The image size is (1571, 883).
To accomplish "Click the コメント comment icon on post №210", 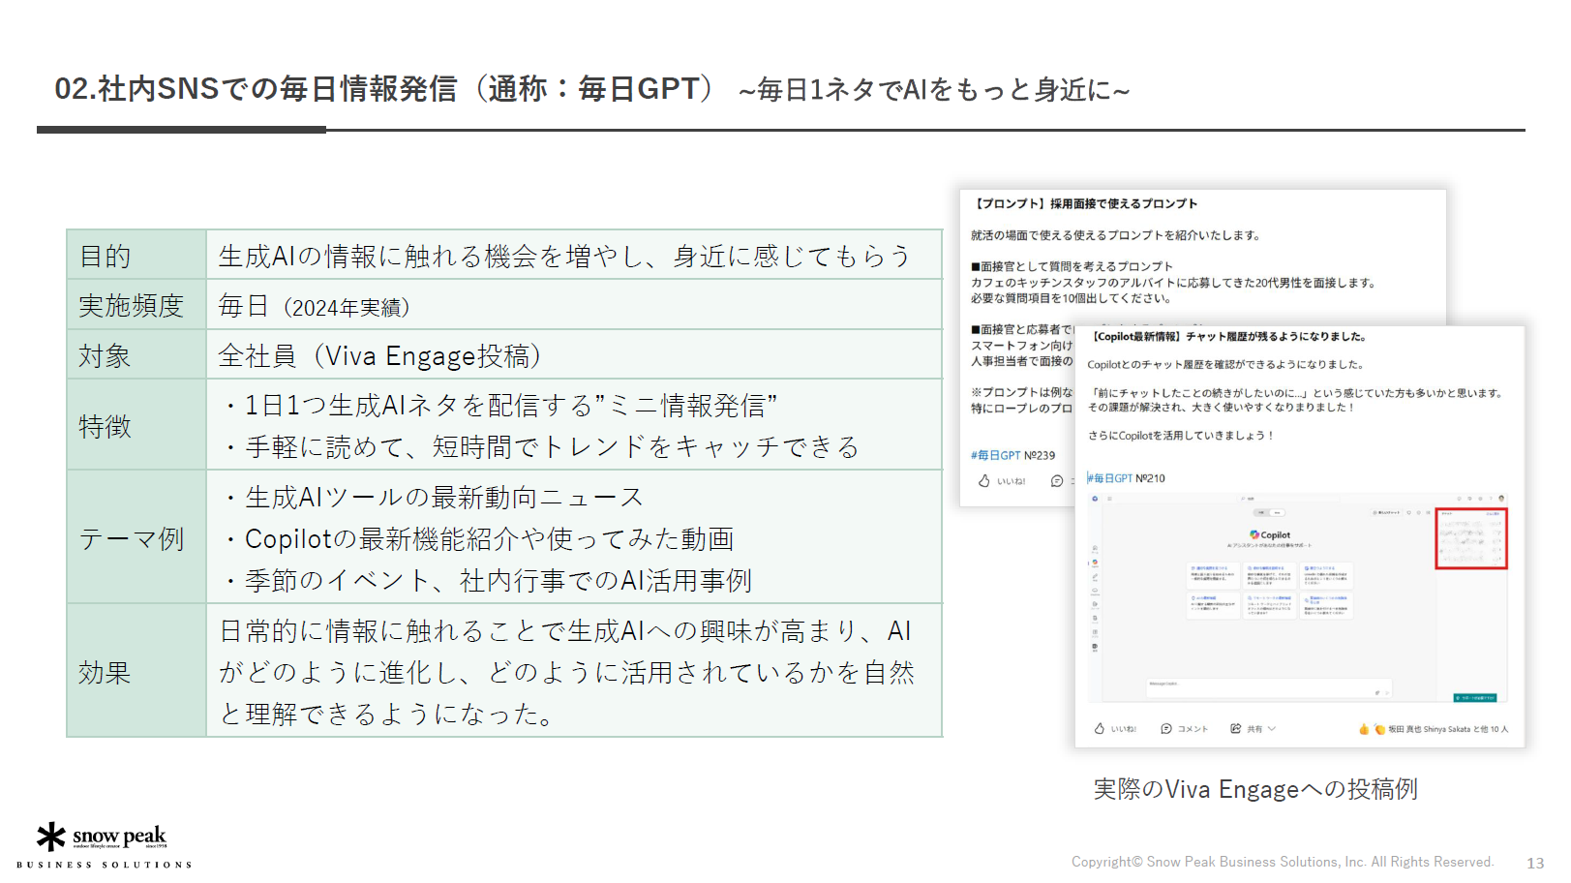I will tap(1166, 729).
